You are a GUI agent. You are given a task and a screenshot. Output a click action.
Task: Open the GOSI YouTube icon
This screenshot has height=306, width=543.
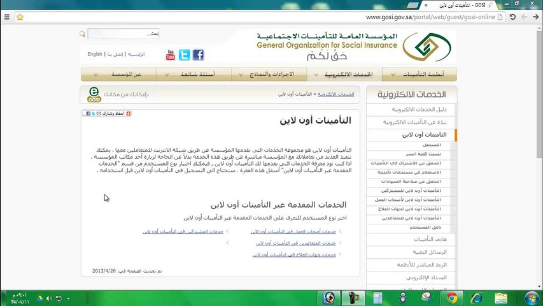(x=171, y=55)
